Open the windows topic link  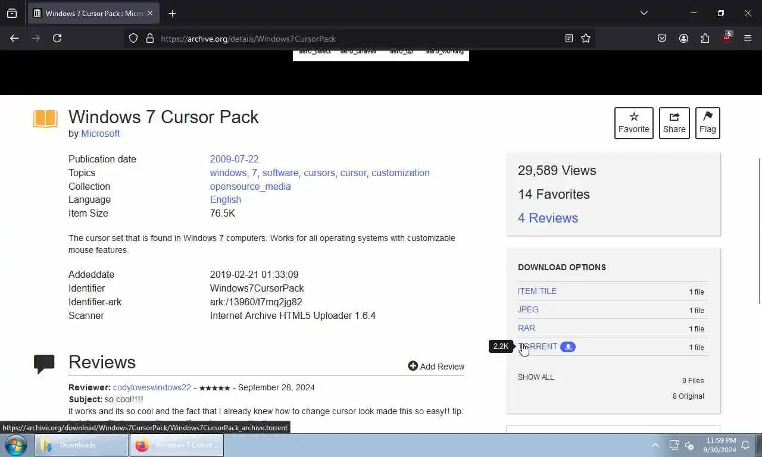[x=228, y=173]
